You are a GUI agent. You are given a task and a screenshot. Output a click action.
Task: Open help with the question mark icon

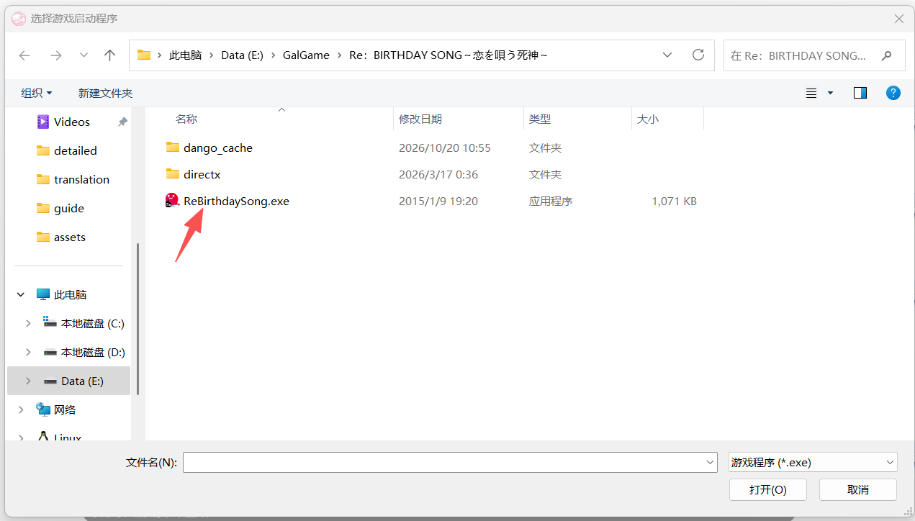tap(893, 93)
